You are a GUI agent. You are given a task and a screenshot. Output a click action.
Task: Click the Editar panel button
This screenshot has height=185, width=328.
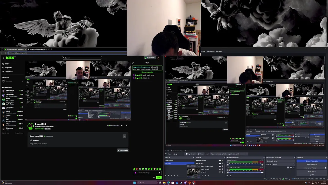point(123,150)
